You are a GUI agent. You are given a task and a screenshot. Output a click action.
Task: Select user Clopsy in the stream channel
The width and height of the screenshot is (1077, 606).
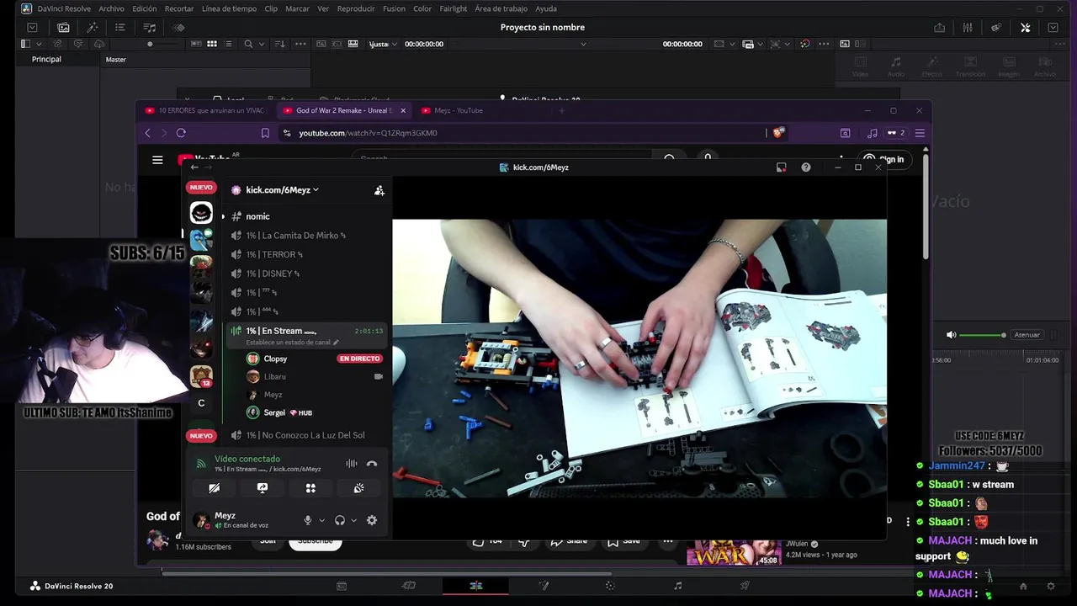tap(305, 359)
